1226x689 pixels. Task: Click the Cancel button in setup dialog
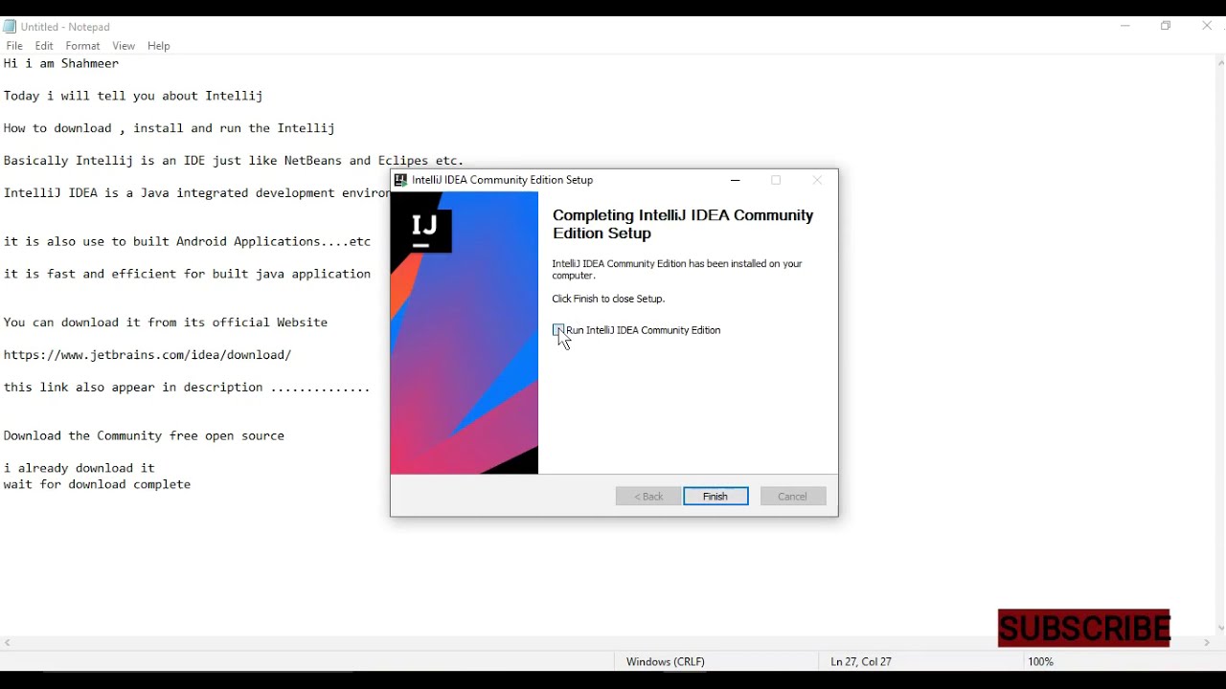[x=793, y=497]
